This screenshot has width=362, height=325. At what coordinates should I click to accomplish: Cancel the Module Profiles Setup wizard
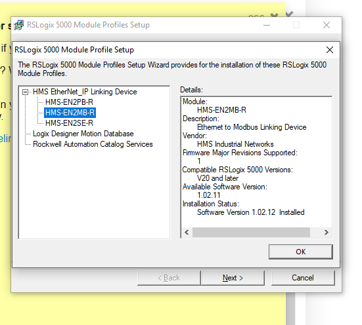click(303, 278)
